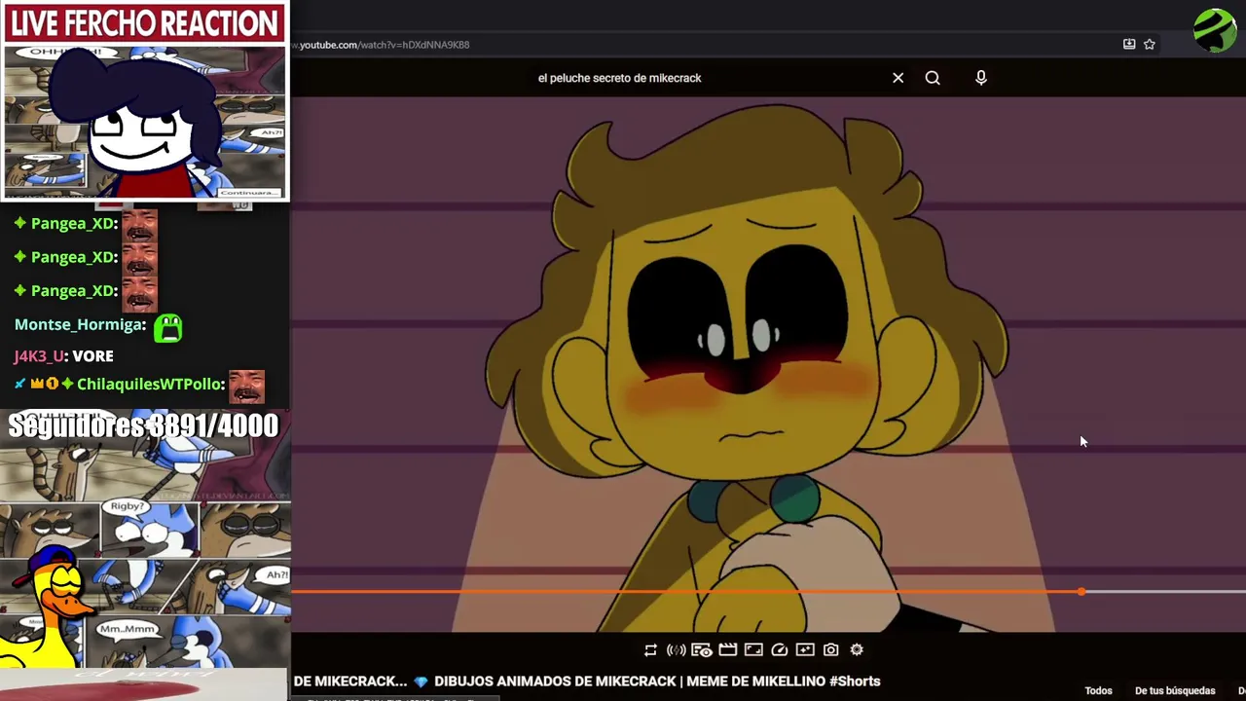Open the cinema clapperboard mode icon
Viewport: 1246px width, 701px height.
pyautogui.click(x=727, y=649)
